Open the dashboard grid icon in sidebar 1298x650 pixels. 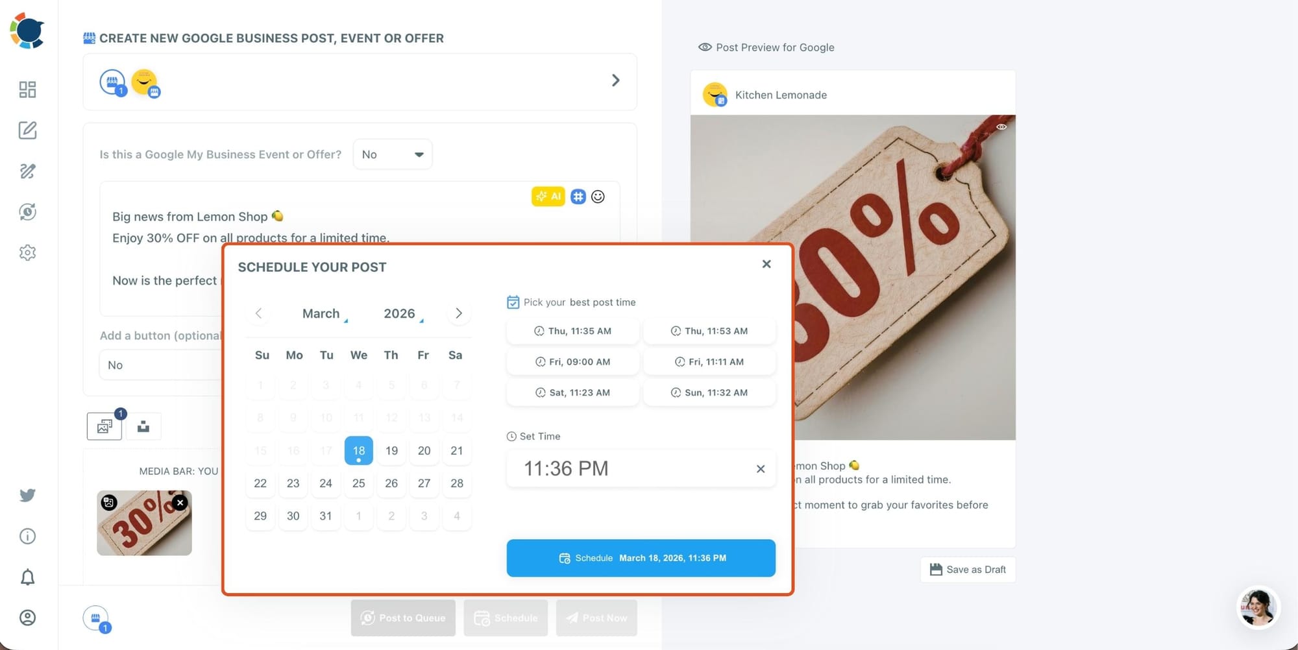27,90
